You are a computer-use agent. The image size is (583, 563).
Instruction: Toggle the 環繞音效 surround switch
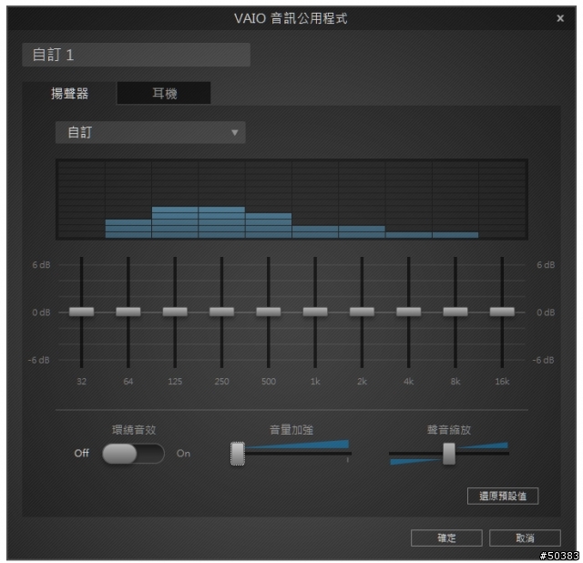[133, 454]
